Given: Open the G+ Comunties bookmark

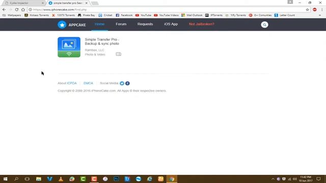Looking at the screenshot, I should [x=260, y=15].
